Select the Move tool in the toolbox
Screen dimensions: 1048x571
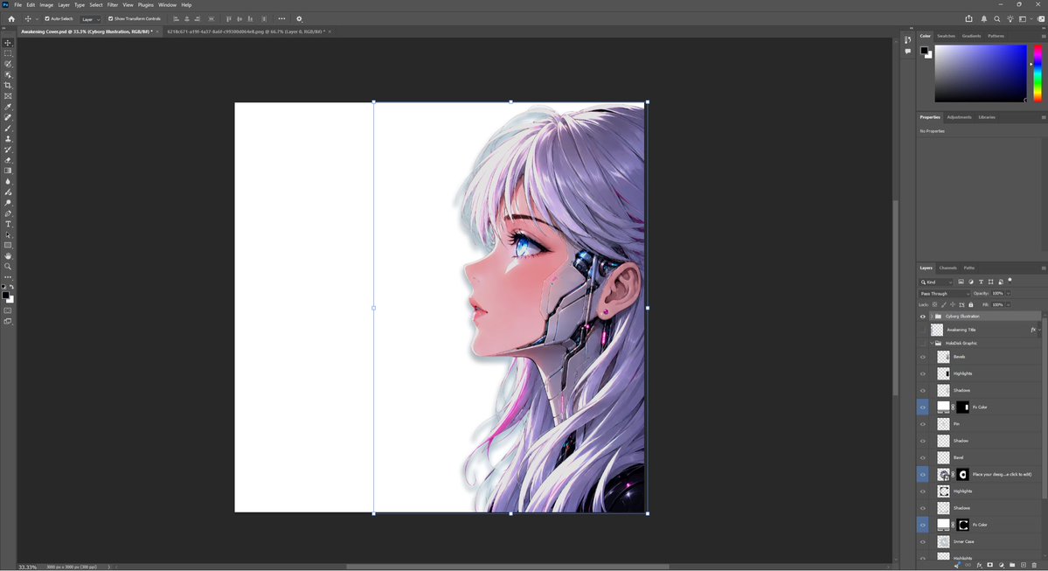pos(8,43)
